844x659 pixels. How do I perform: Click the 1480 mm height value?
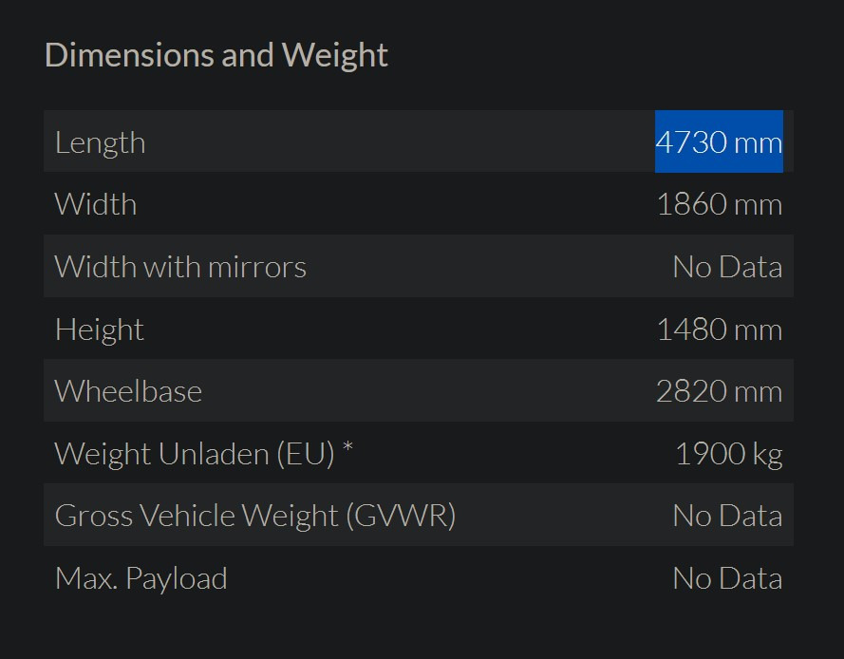[719, 329]
